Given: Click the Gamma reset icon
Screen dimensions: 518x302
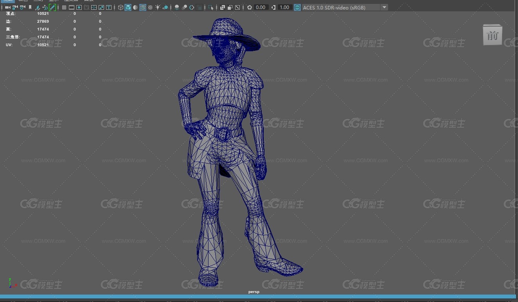Looking at the screenshot, I should coord(273,7).
